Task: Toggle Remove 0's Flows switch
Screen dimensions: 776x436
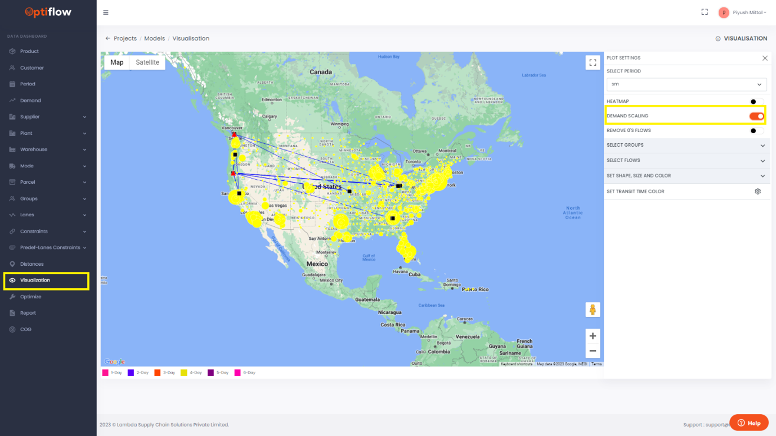Action: click(x=756, y=131)
